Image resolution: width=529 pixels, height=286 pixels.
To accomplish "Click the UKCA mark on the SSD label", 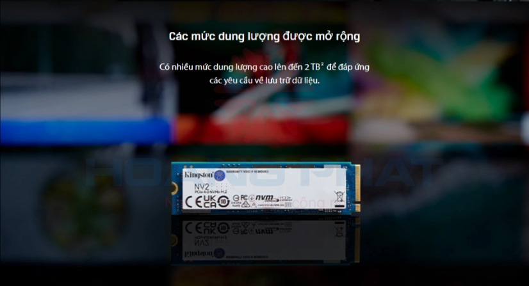I will [x=210, y=201].
